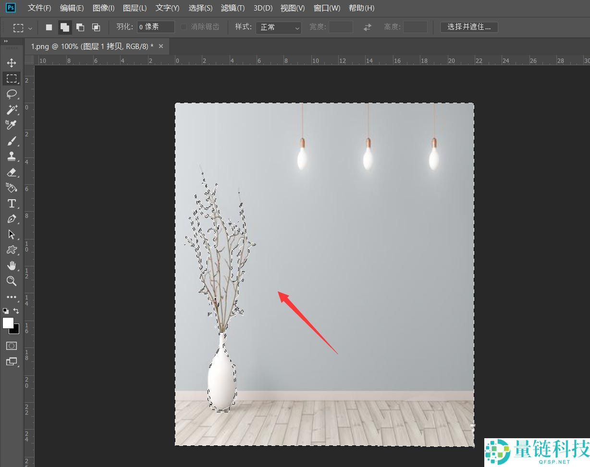Open the 图层(L) menu
Viewport: 590px width, 467px height.
135,8
